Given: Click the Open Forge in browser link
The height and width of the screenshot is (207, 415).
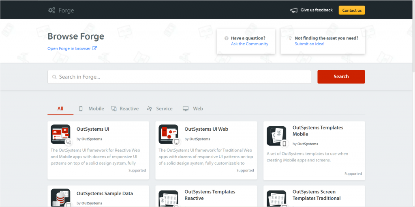Looking at the screenshot, I should coord(69,48).
